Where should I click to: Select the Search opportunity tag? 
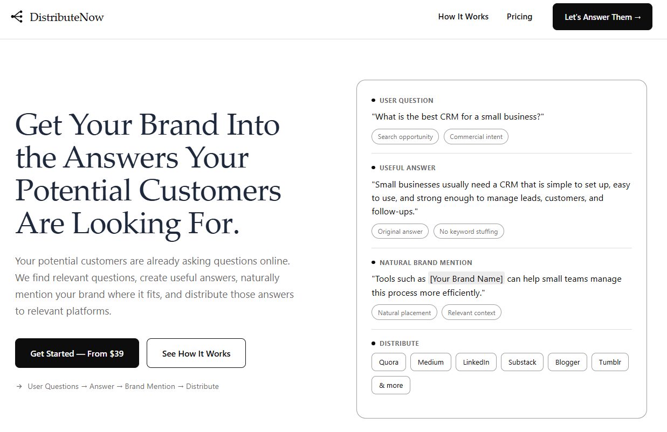(x=405, y=137)
